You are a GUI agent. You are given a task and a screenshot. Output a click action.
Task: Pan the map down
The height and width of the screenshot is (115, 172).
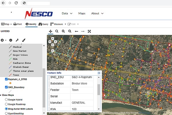(x=53, y=45)
